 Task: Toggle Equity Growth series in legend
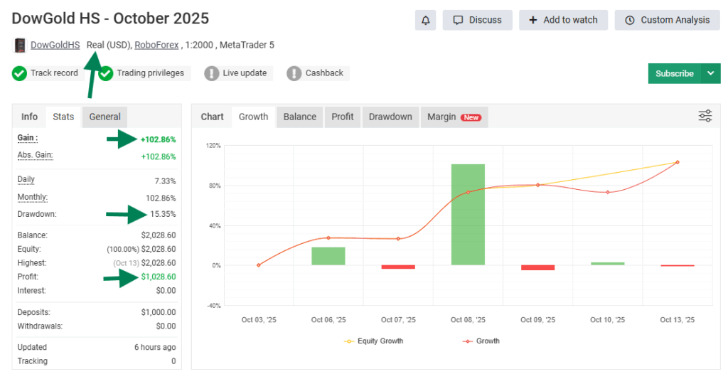point(373,341)
